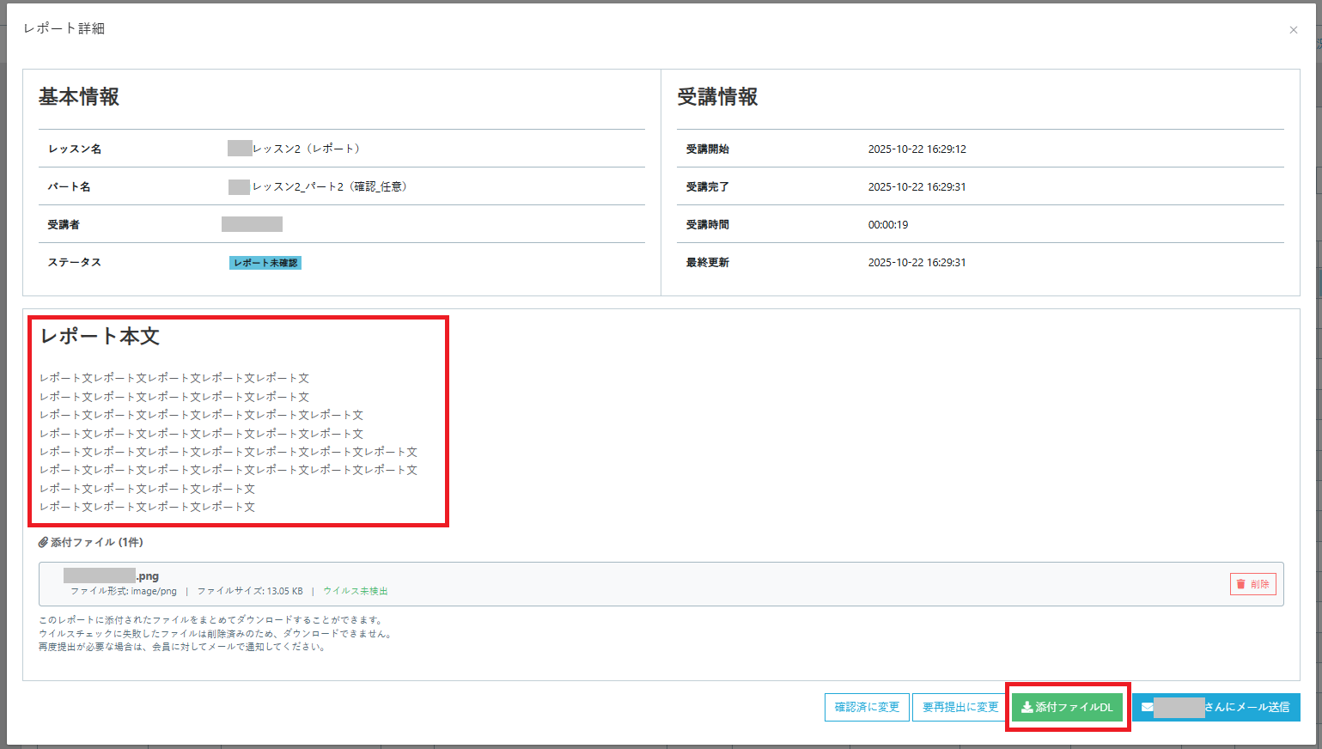
Task: Click the attached .png file name
Action: pos(112,575)
